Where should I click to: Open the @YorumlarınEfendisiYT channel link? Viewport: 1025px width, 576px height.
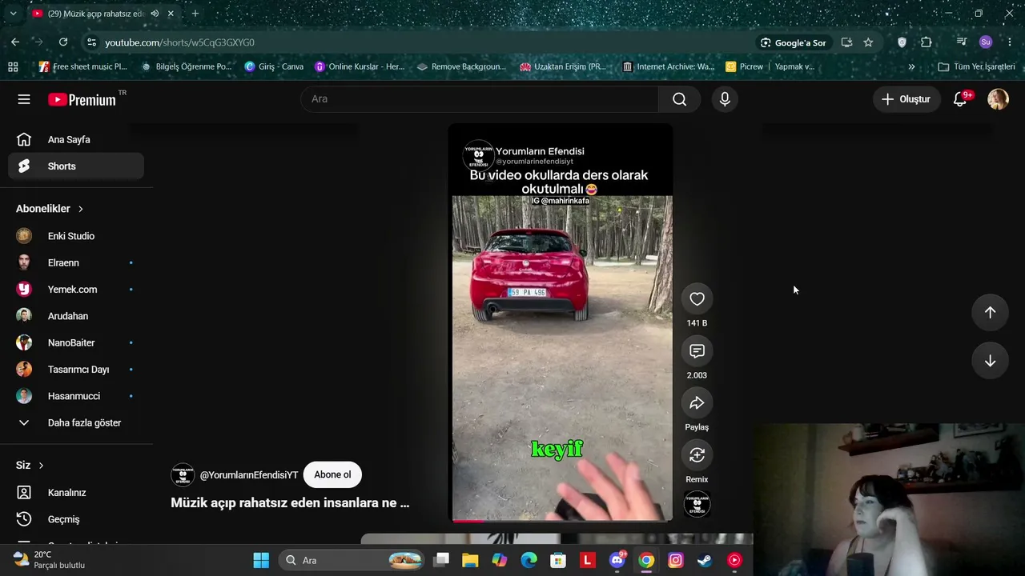(x=249, y=475)
